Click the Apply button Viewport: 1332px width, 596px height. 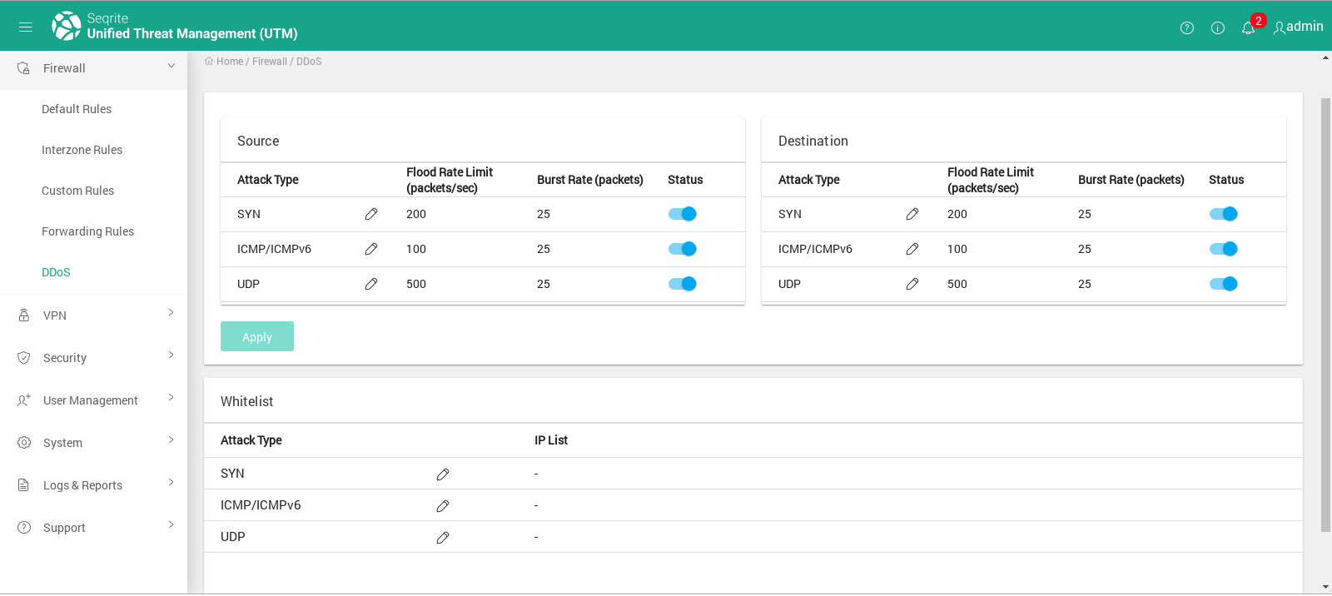pyautogui.click(x=257, y=337)
